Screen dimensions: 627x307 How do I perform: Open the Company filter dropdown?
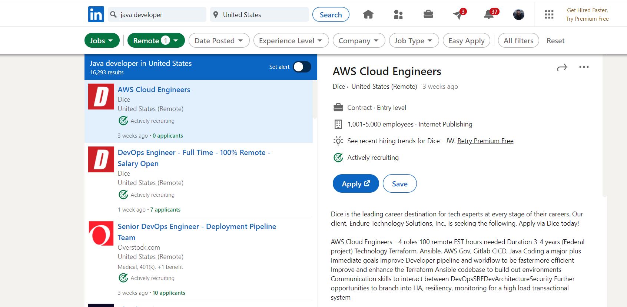coord(359,41)
